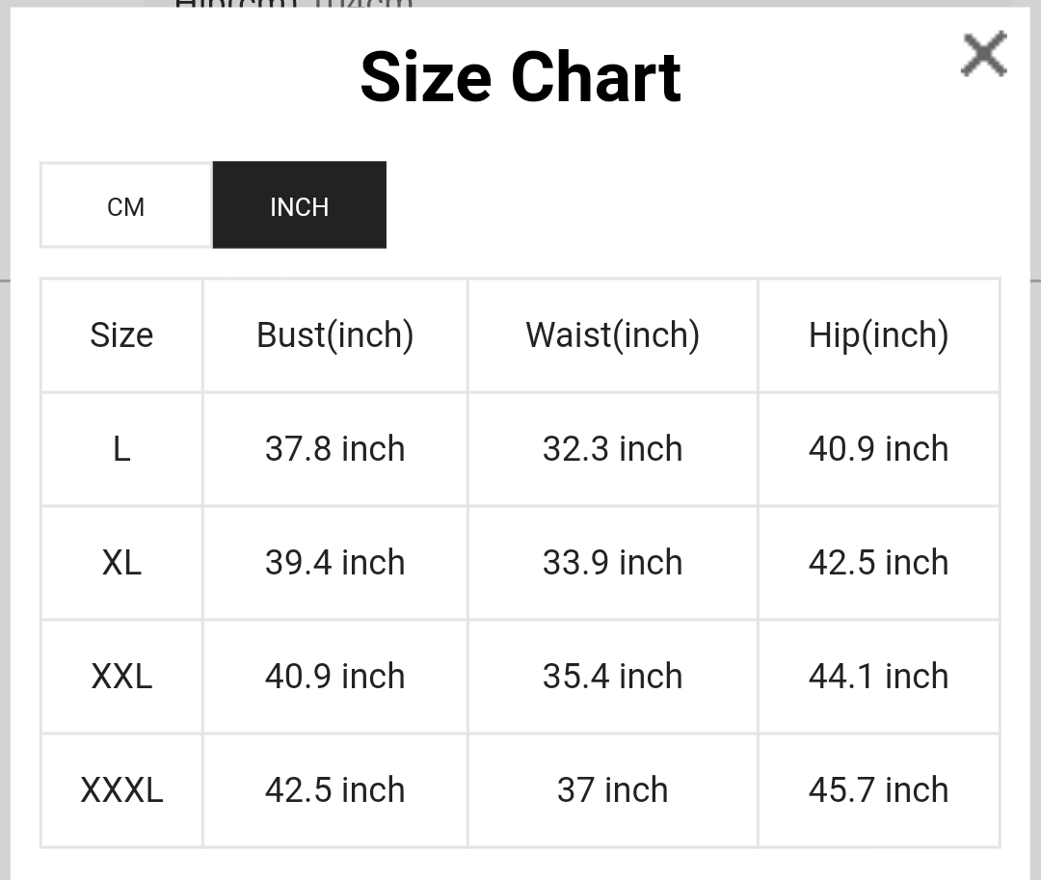Viewport: 1041px width, 880px height.
Task: Click the 45.7 inch hip value
Action: 878,789
